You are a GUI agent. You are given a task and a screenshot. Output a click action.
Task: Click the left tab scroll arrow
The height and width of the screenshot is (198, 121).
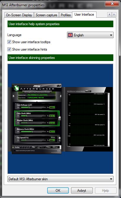coord(109,15)
